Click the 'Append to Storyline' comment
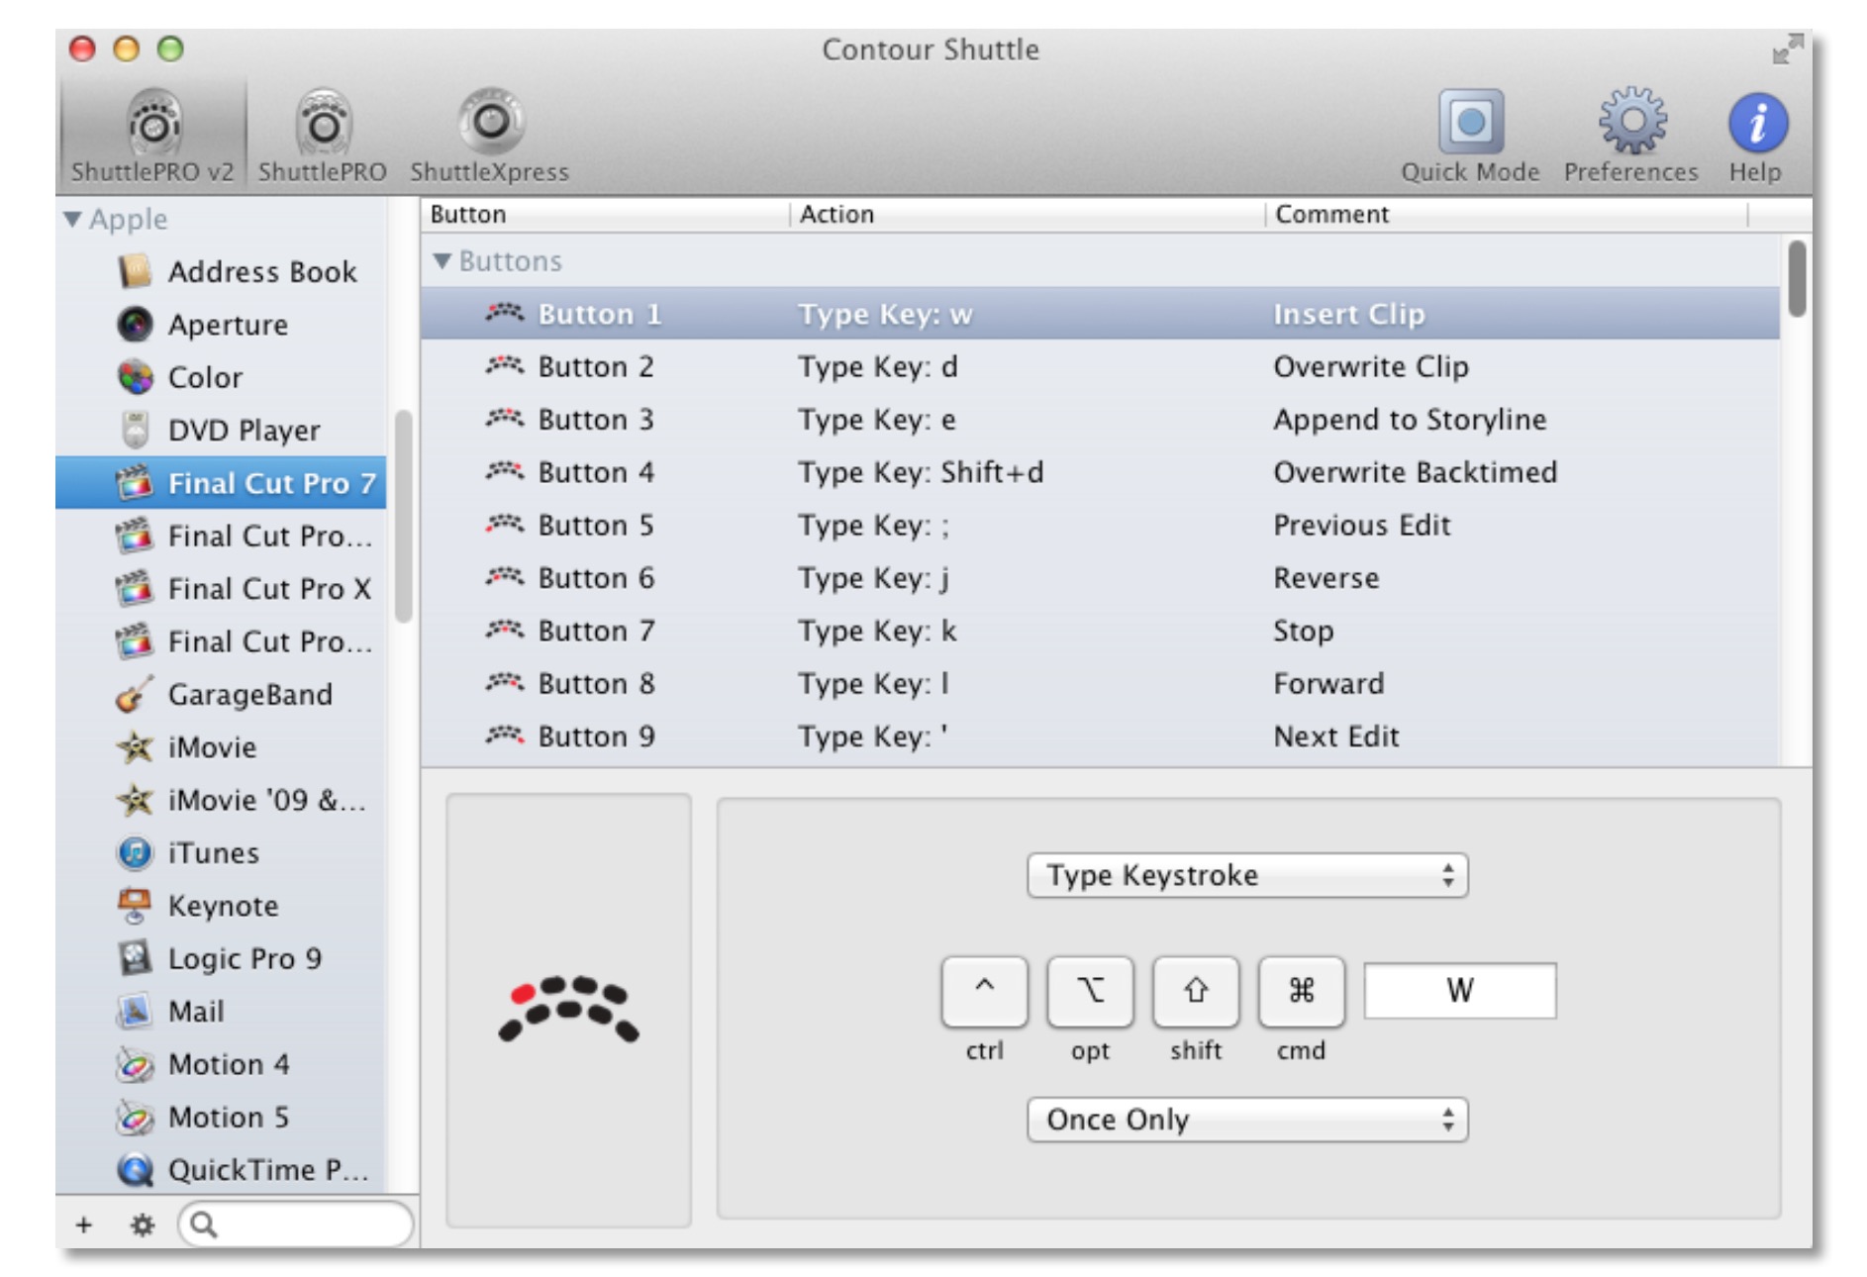The width and height of the screenshot is (1867, 1277). tap(1410, 420)
